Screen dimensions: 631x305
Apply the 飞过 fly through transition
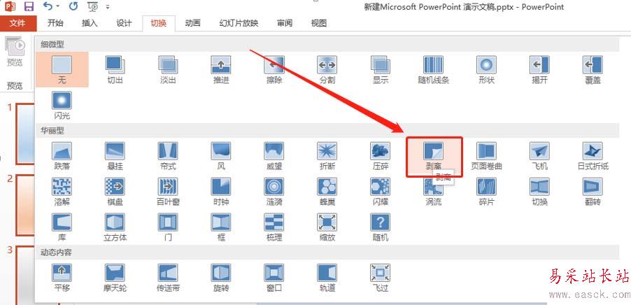(x=381, y=277)
